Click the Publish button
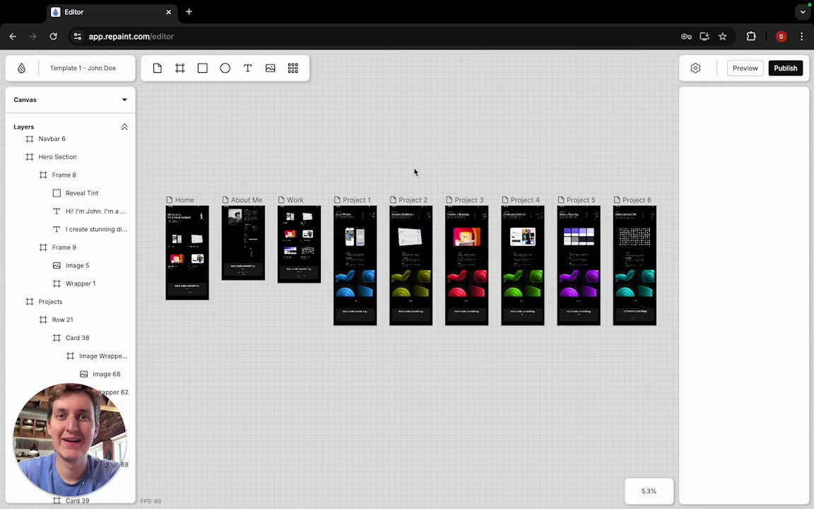Screen dimensions: 814x509 coord(786,68)
